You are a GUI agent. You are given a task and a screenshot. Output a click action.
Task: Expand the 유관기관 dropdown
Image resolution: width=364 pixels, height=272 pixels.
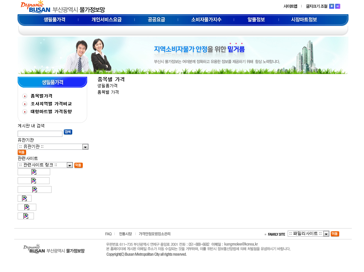pos(53,147)
